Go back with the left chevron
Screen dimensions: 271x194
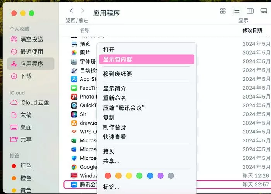(x=71, y=11)
